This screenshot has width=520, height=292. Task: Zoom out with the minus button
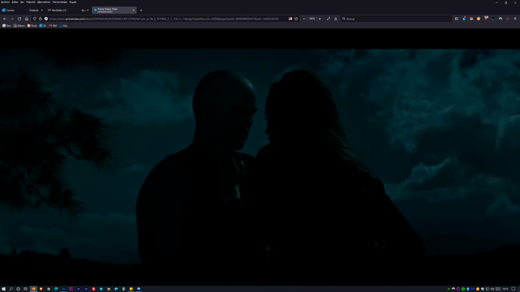304,19
